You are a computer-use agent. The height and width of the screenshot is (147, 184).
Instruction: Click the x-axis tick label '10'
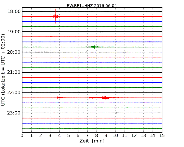coord(115,135)
